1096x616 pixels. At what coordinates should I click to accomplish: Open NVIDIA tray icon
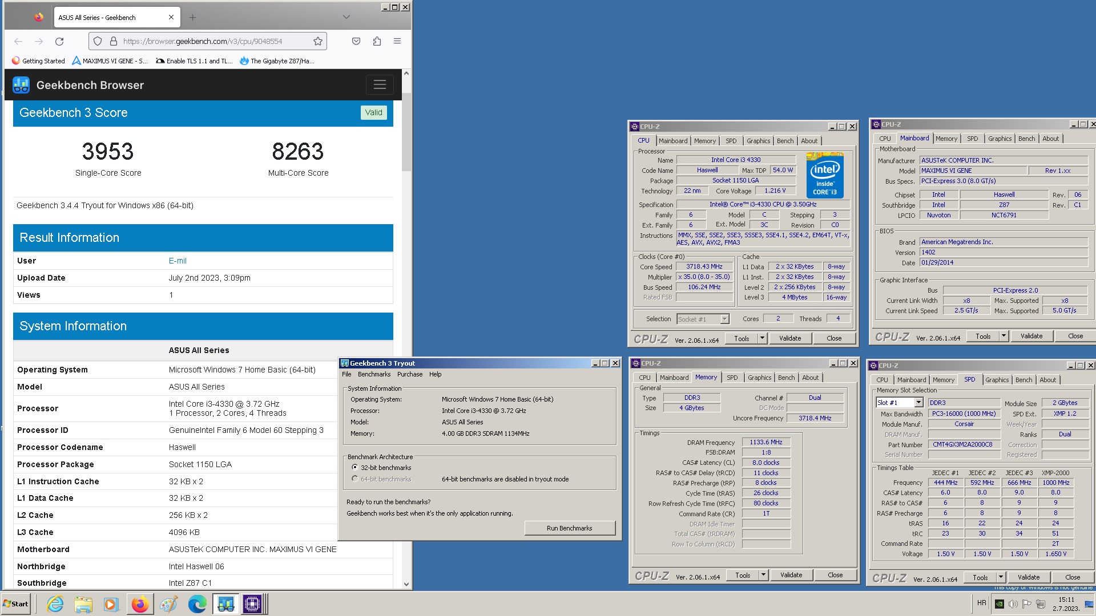point(999,604)
